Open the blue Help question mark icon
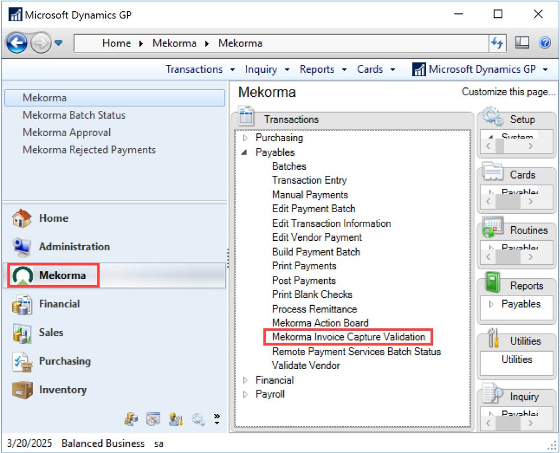Screen dimensions: 560x453 click(545, 43)
